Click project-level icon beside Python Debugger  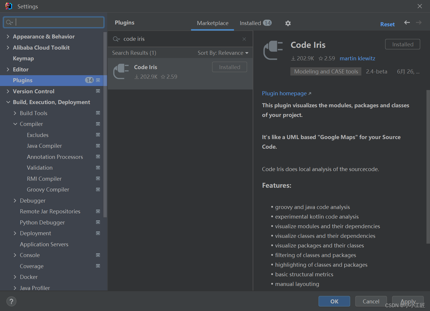tap(98, 222)
